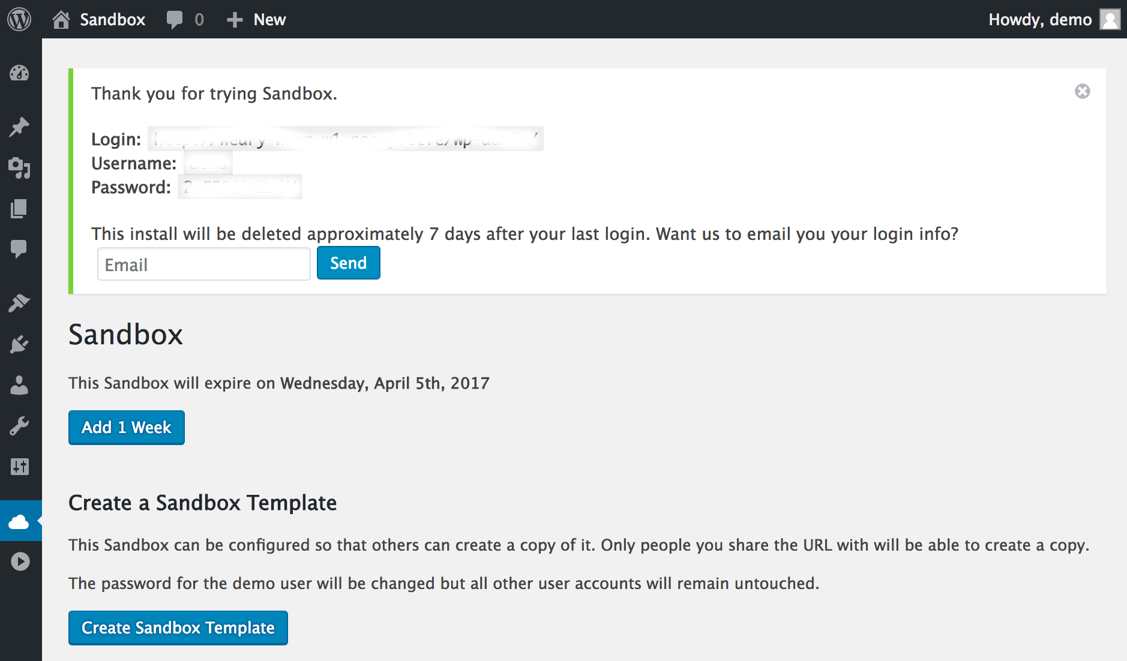The width and height of the screenshot is (1127, 661).
Task: Click the expiry date 'Wednesday, April 5th, 2017'
Action: click(385, 383)
